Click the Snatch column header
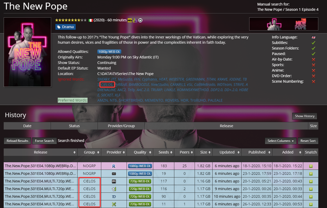 pyautogui.click(x=311, y=152)
